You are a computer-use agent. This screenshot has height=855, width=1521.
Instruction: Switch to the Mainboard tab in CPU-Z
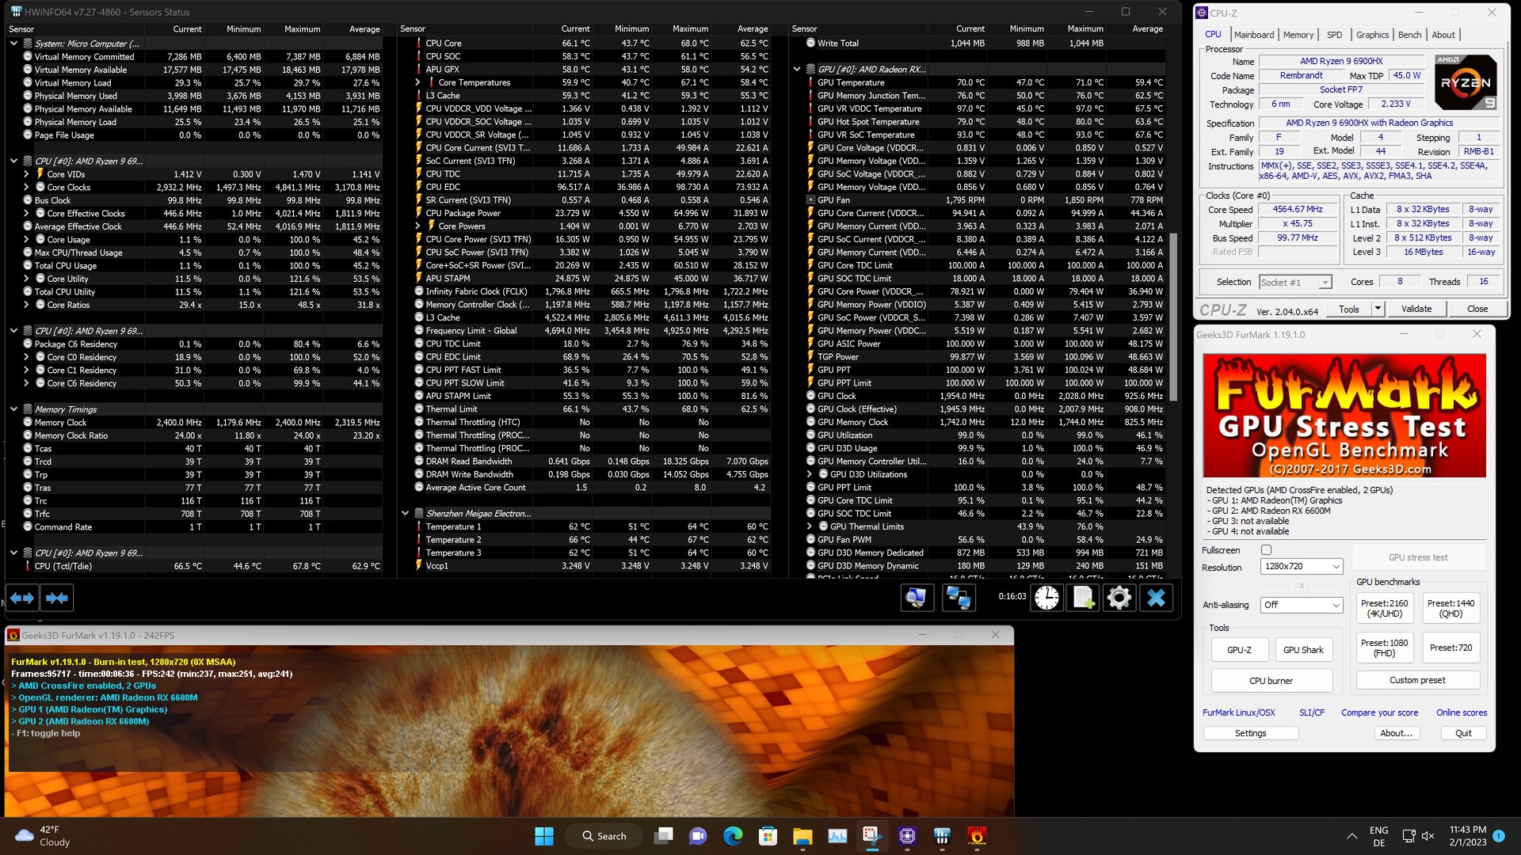click(x=1254, y=35)
